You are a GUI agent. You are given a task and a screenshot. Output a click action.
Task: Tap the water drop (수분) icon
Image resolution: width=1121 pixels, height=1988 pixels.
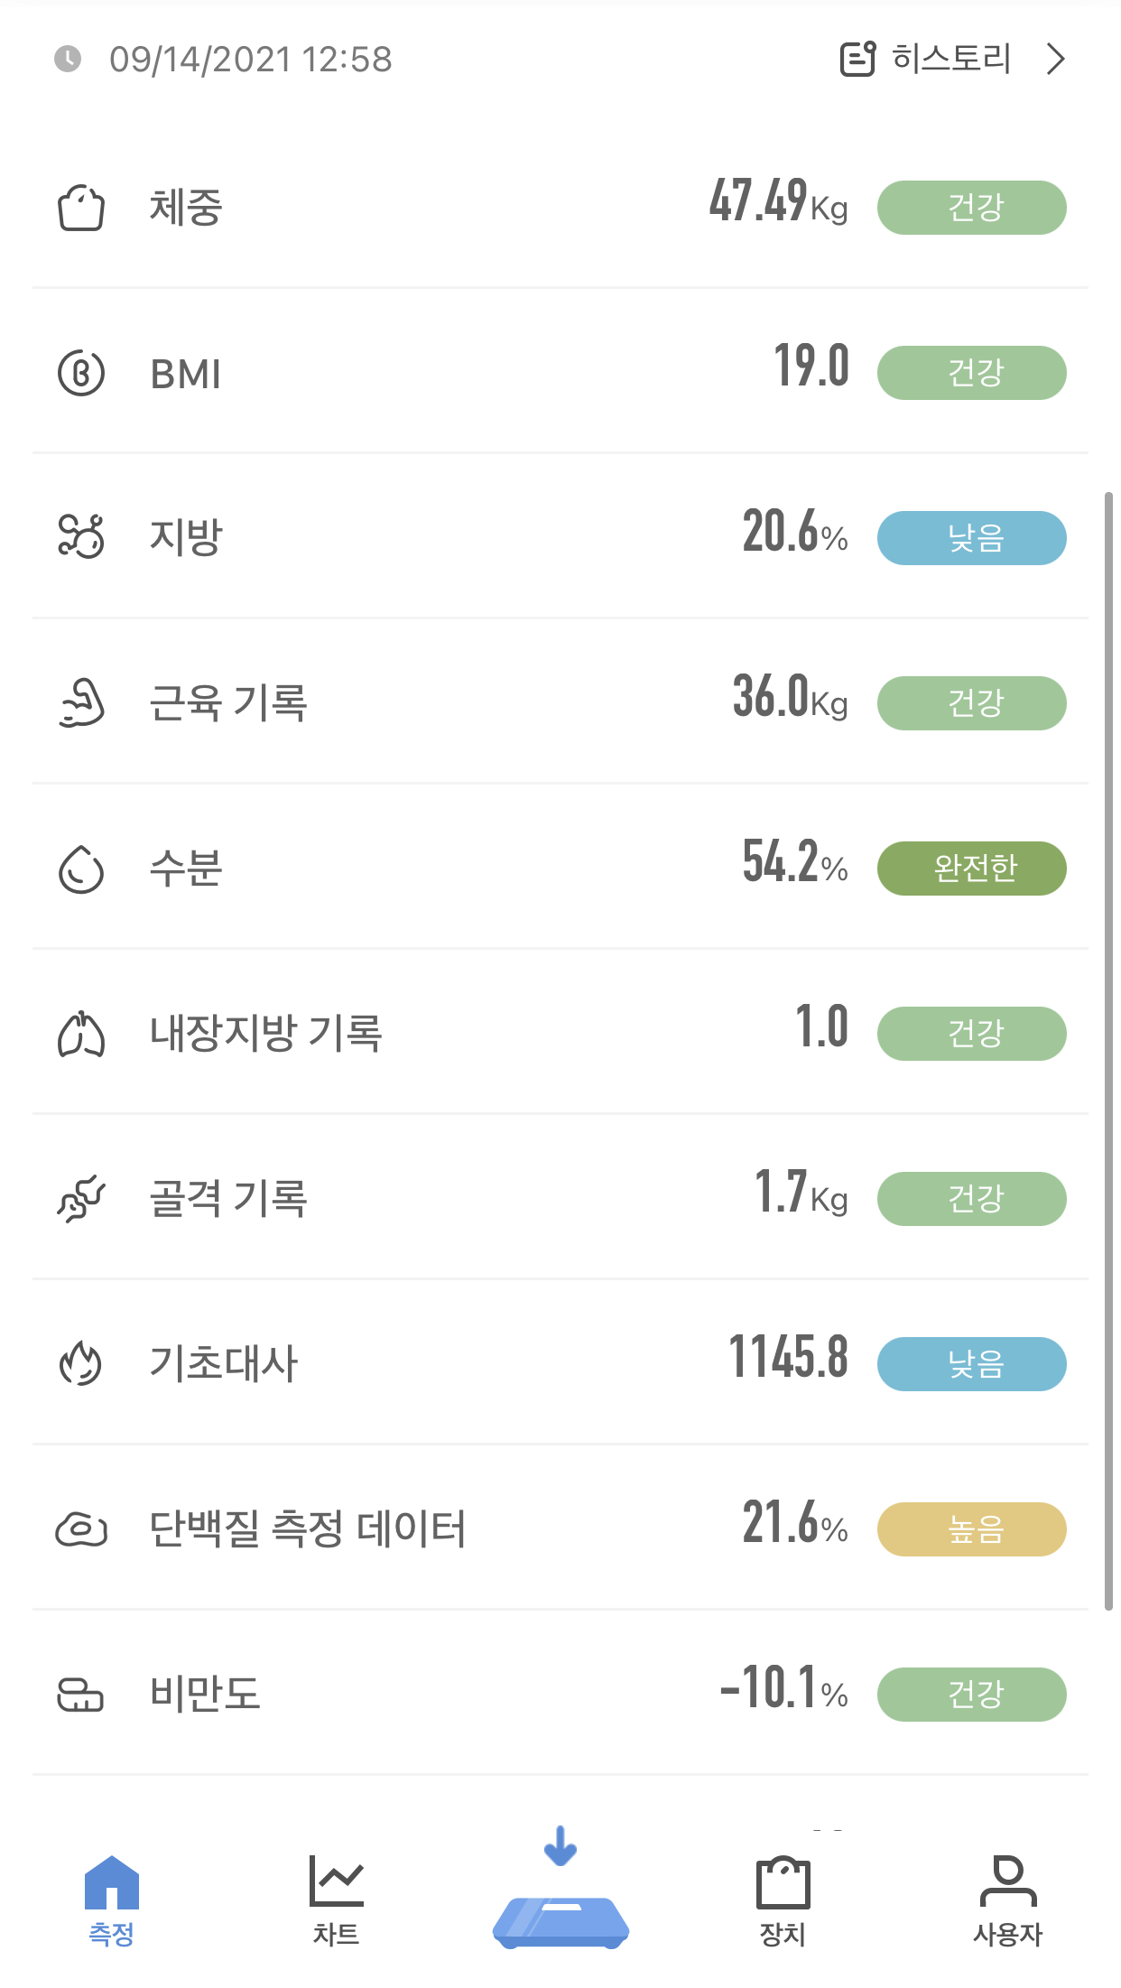pos(81,869)
